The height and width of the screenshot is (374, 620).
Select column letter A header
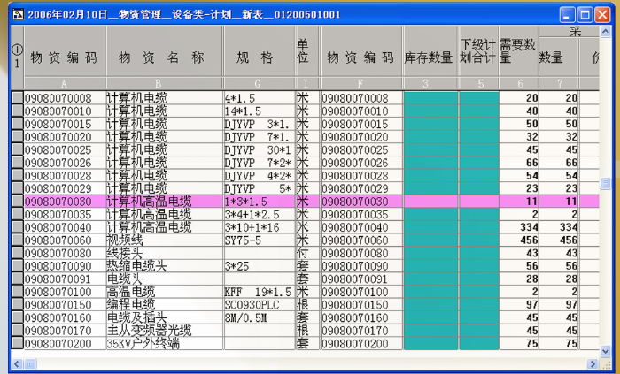click(64, 83)
